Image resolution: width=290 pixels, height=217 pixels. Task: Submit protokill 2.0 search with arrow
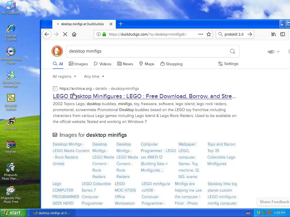250,34
